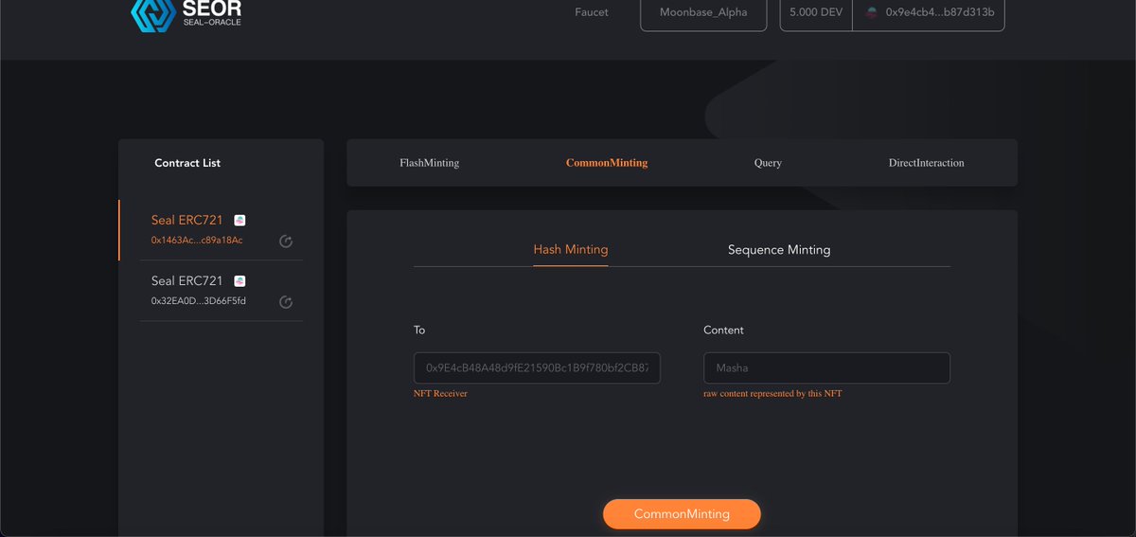Select the Seal ERC721 contract 0x32EA0D...3D66F5fd
This screenshot has width=1136, height=537.
[222, 290]
